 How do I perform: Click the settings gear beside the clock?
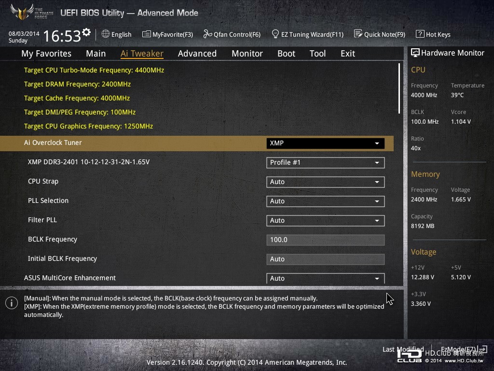pos(86,32)
